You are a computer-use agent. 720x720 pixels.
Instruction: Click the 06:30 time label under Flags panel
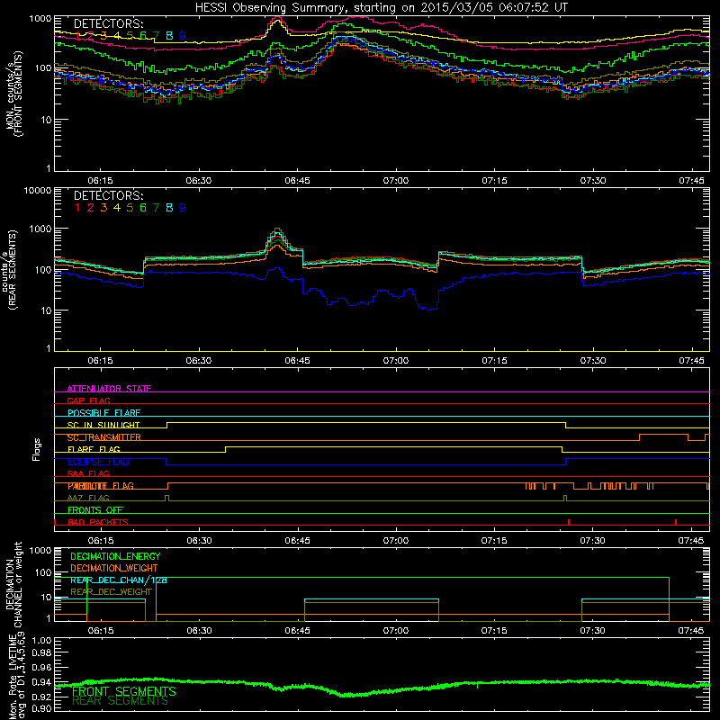(x=199, y=541)
